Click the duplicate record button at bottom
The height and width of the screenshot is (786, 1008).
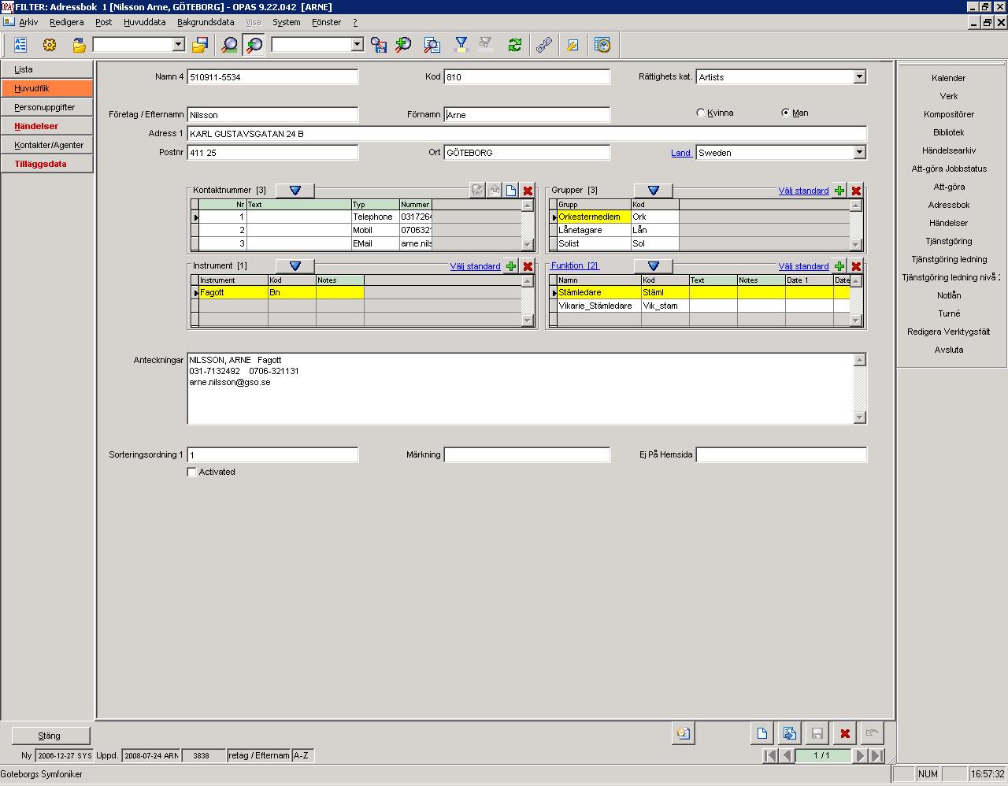point(789,733)
